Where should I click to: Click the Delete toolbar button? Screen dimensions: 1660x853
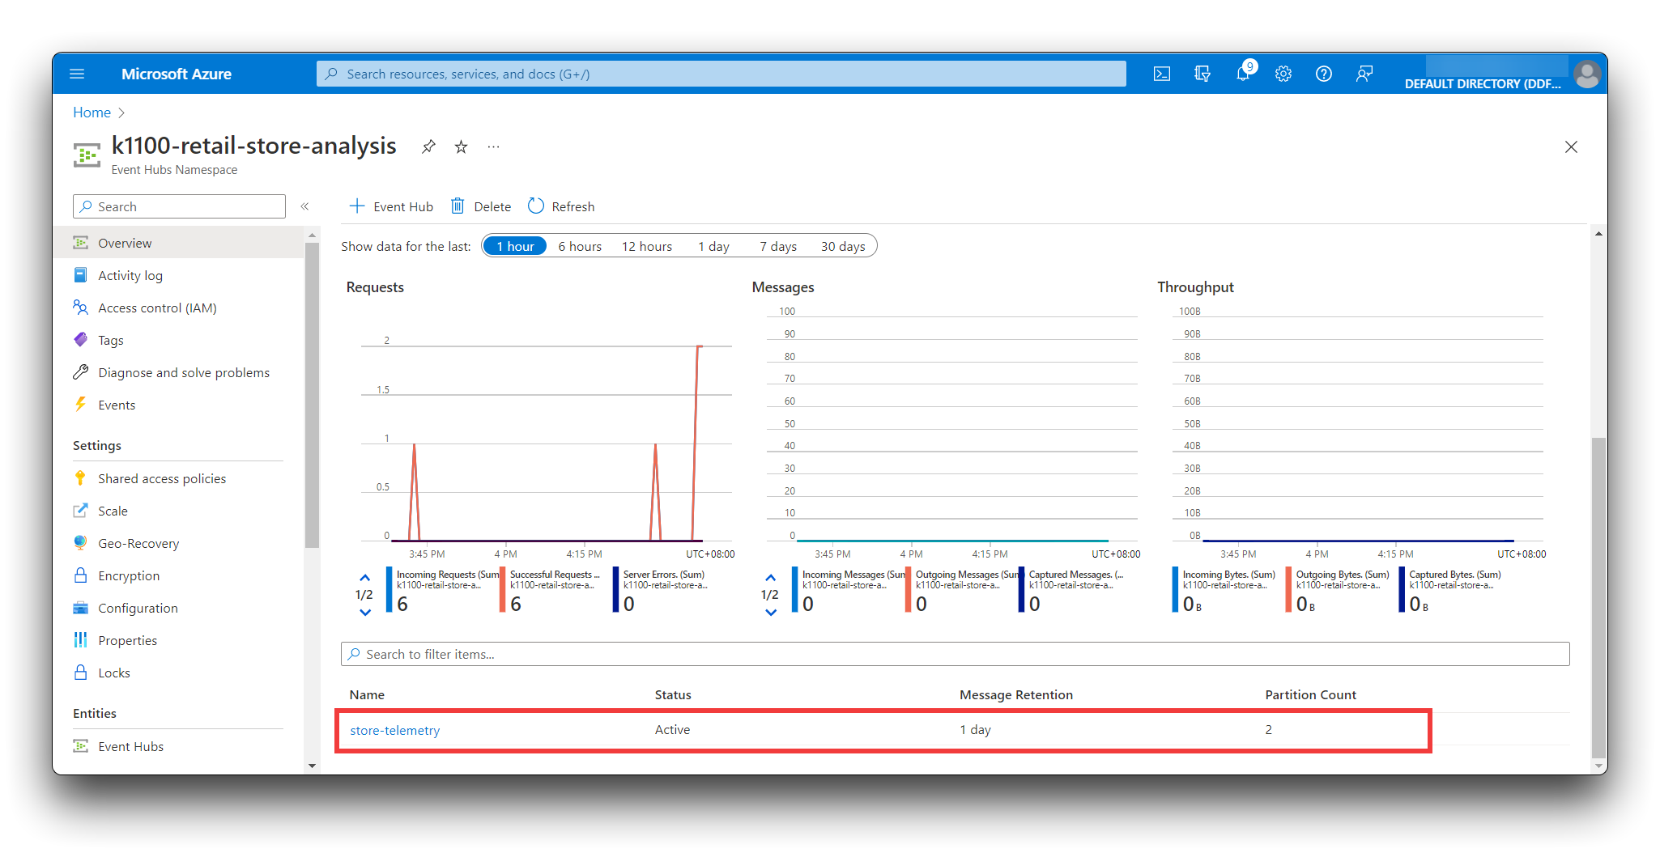(x=481, y=206)
